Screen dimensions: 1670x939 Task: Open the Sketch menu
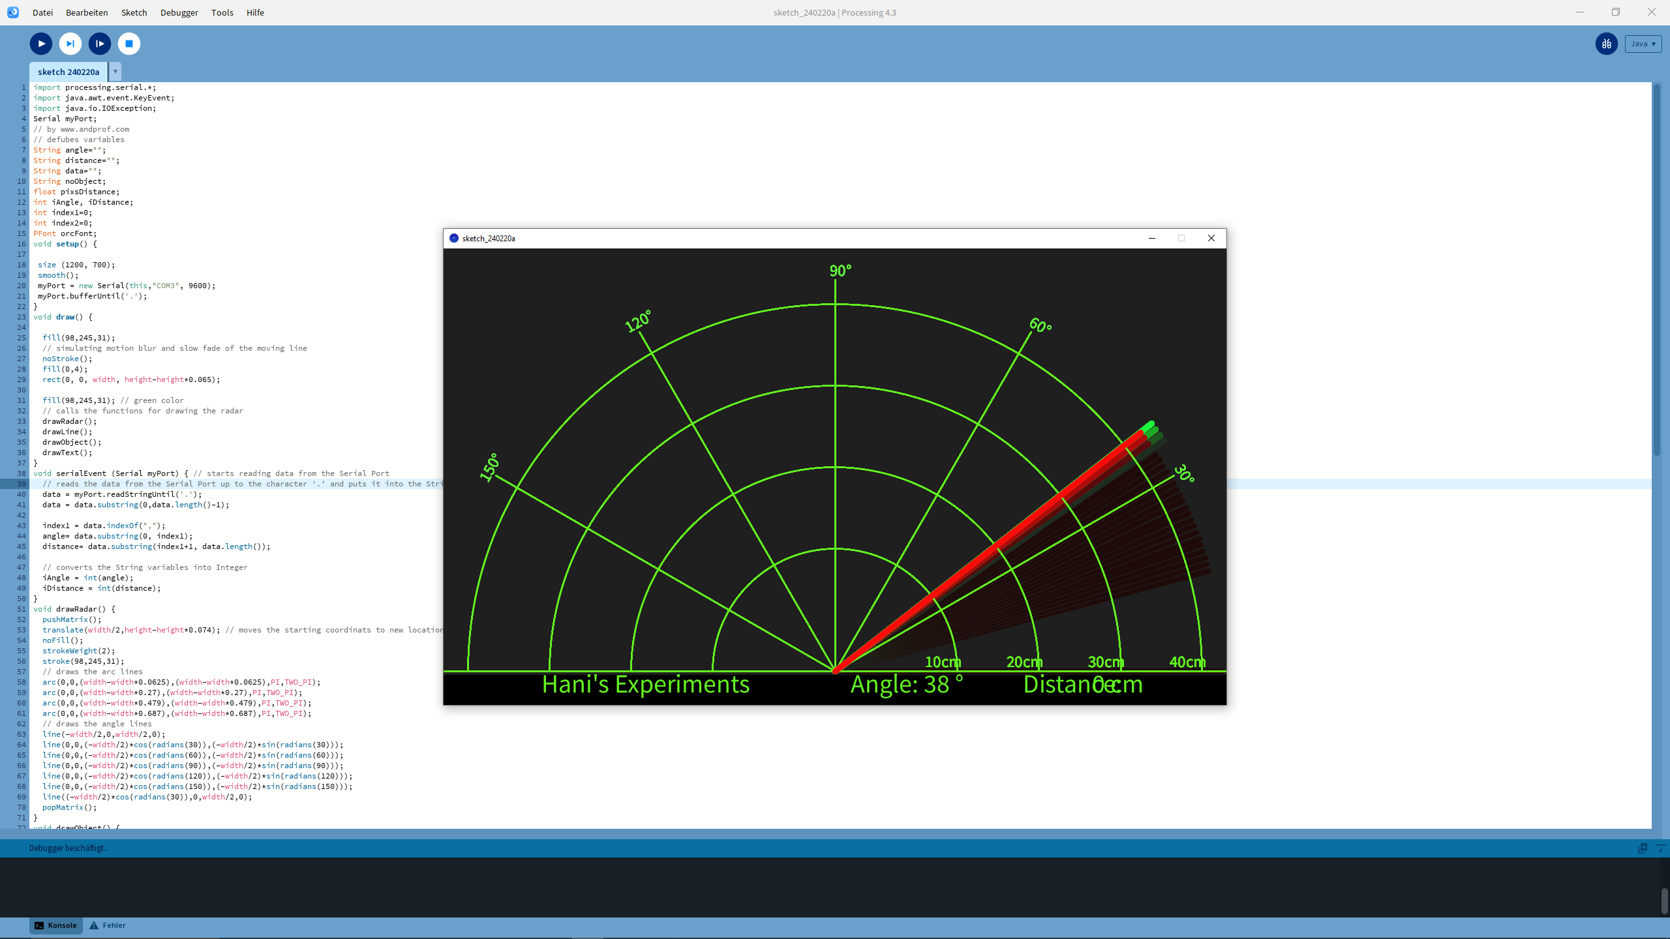pyautogui.click(x=134, y=12)
